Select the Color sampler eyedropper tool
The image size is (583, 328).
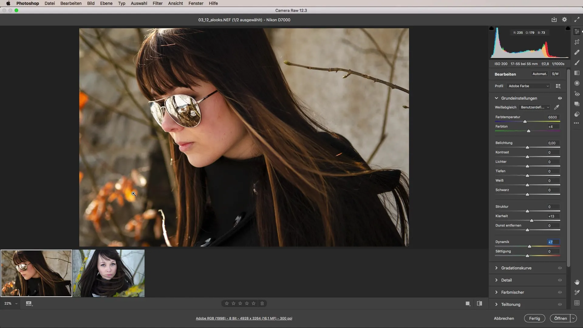point(577,292)
